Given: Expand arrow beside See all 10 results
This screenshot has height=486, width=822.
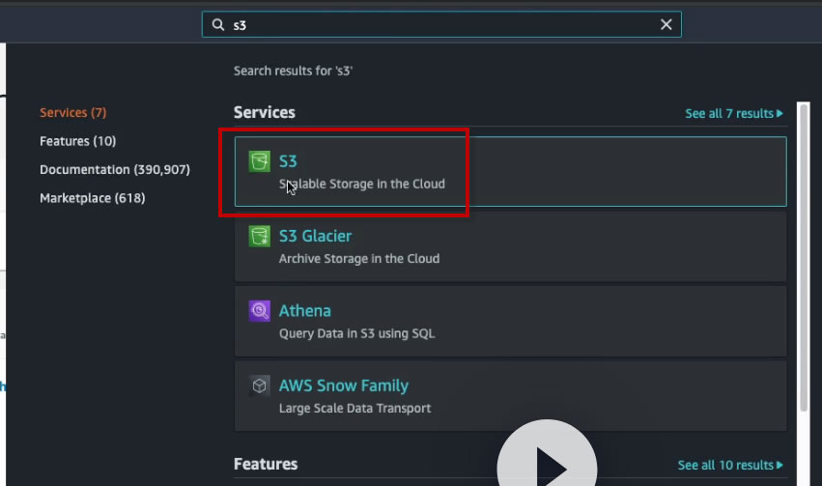Looking at the screenshot, I should tap(779, 466).
